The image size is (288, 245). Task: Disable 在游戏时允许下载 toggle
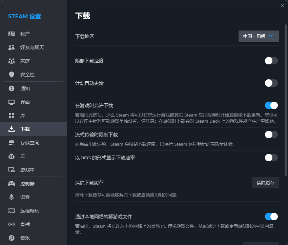[271, 105]
